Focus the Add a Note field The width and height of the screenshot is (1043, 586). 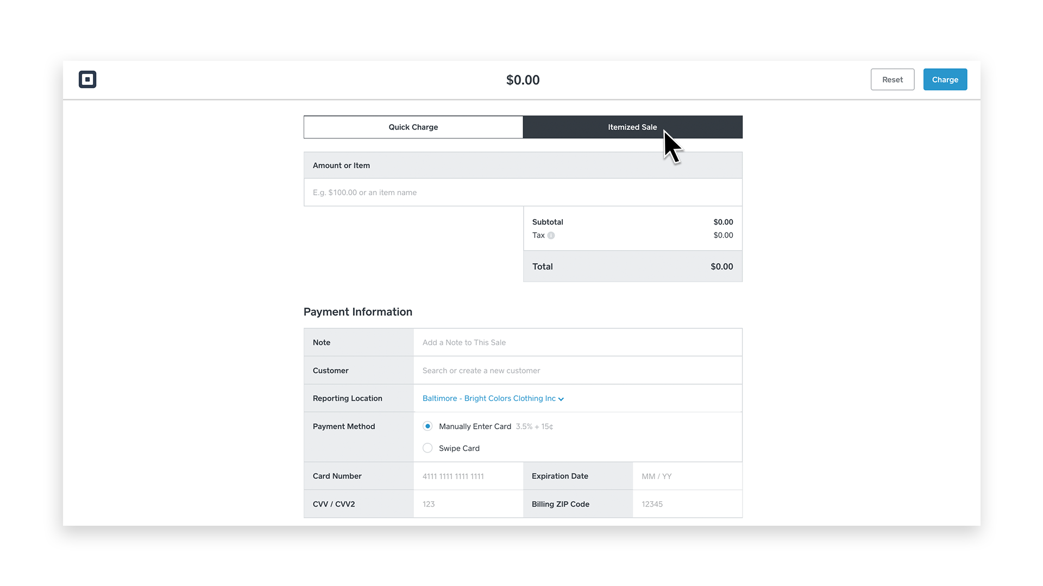(577, 342)
